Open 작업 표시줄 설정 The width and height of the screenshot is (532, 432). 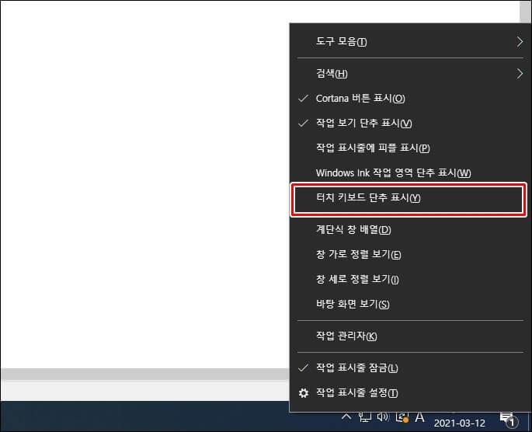coord(409,393)
